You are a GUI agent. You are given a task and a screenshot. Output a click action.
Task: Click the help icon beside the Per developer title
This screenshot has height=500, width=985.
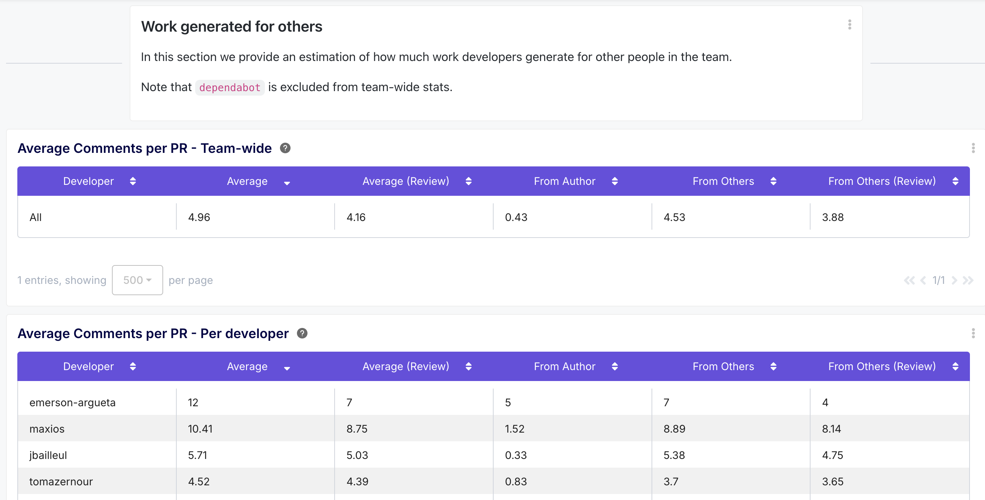302,334
